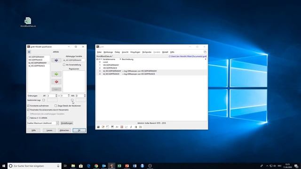Click blue arrow to set dependent variable
The width and height of the screenshot is (301, 169).
click(x=56, y=60)
